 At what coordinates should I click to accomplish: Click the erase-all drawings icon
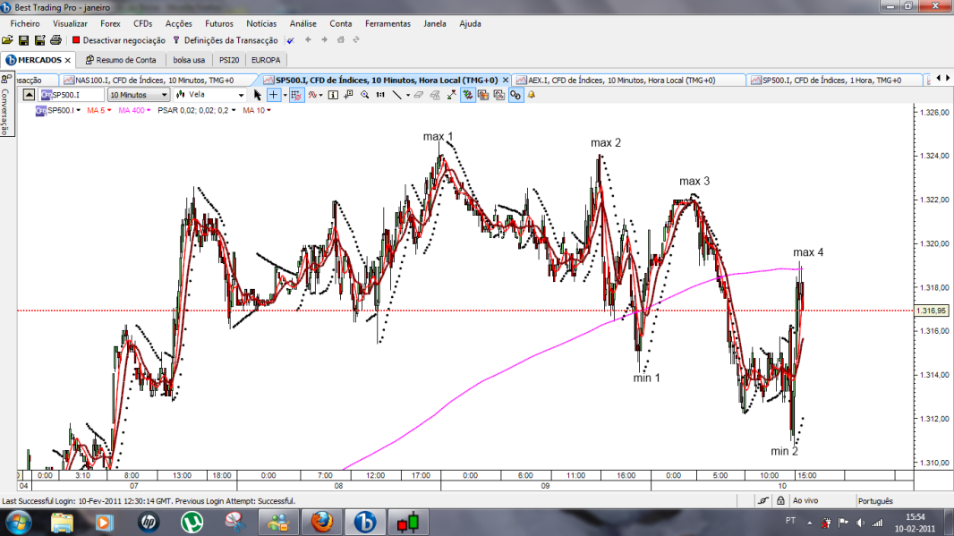click(435, 95)
